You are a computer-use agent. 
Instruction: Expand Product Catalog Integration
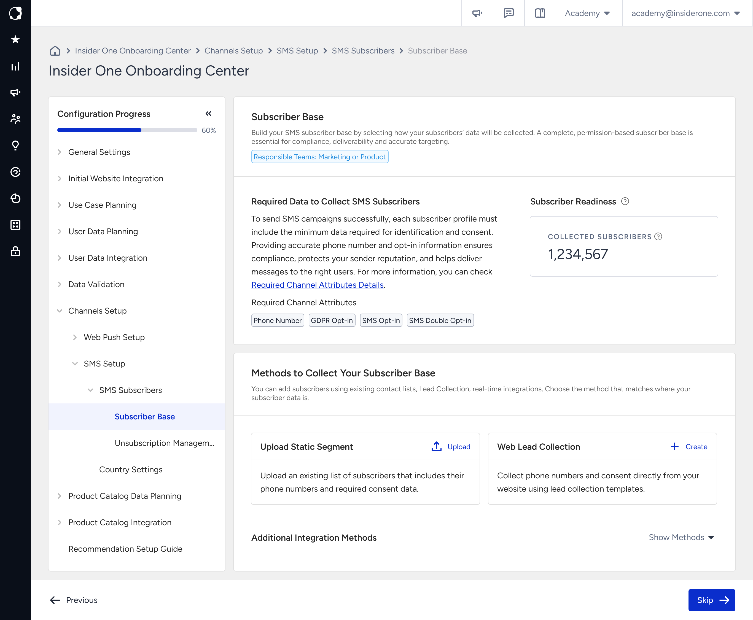pos(60,522)
